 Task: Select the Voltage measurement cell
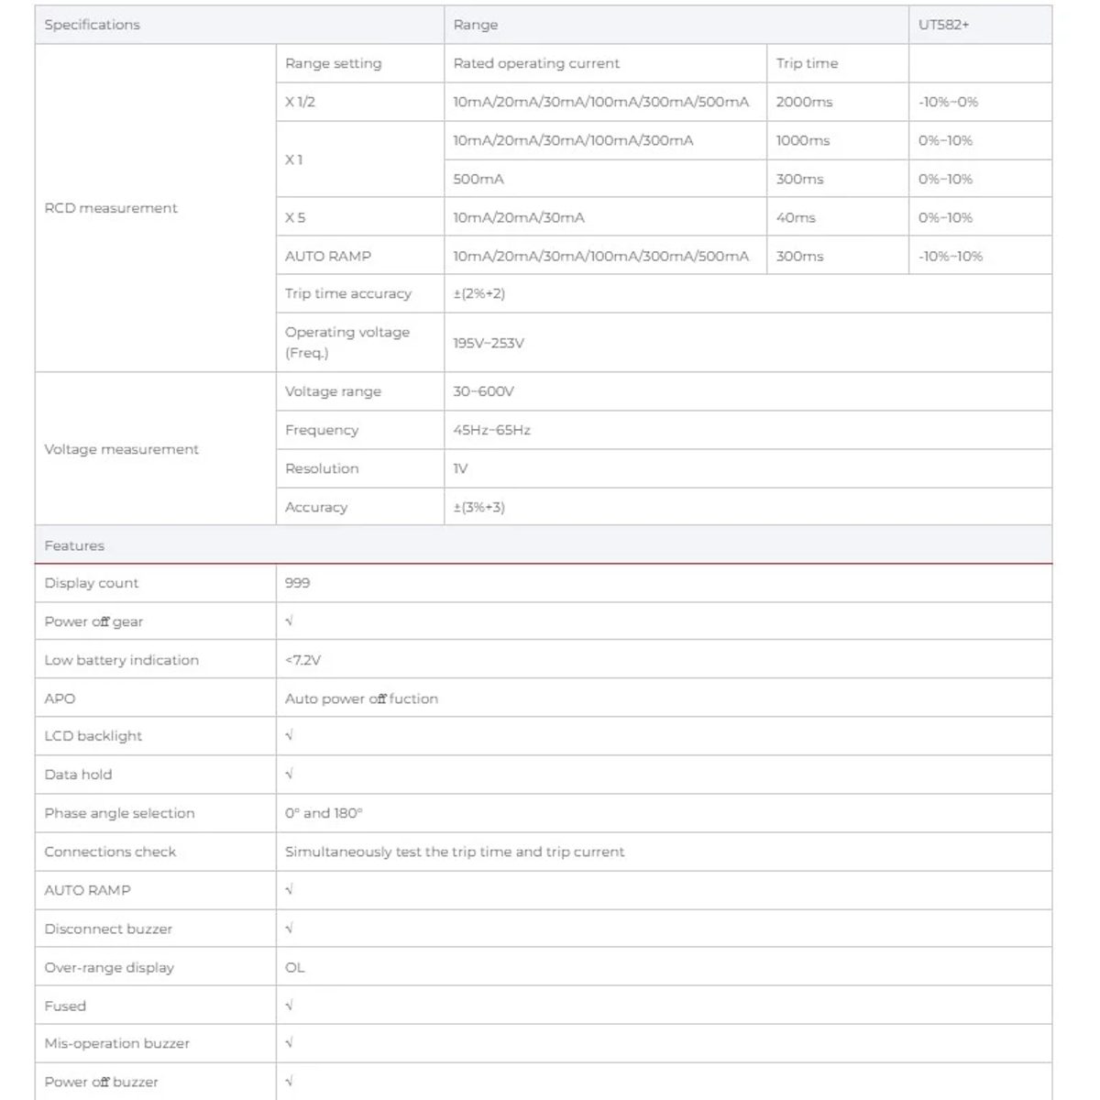[156, 449]
